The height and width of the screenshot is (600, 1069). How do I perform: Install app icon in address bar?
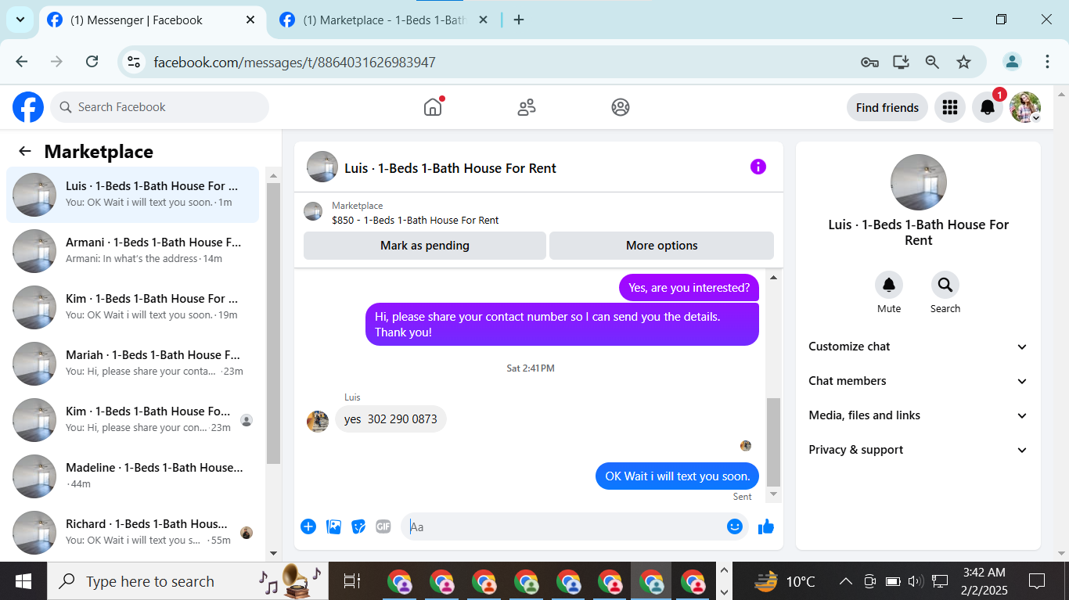tap(901, 62)
